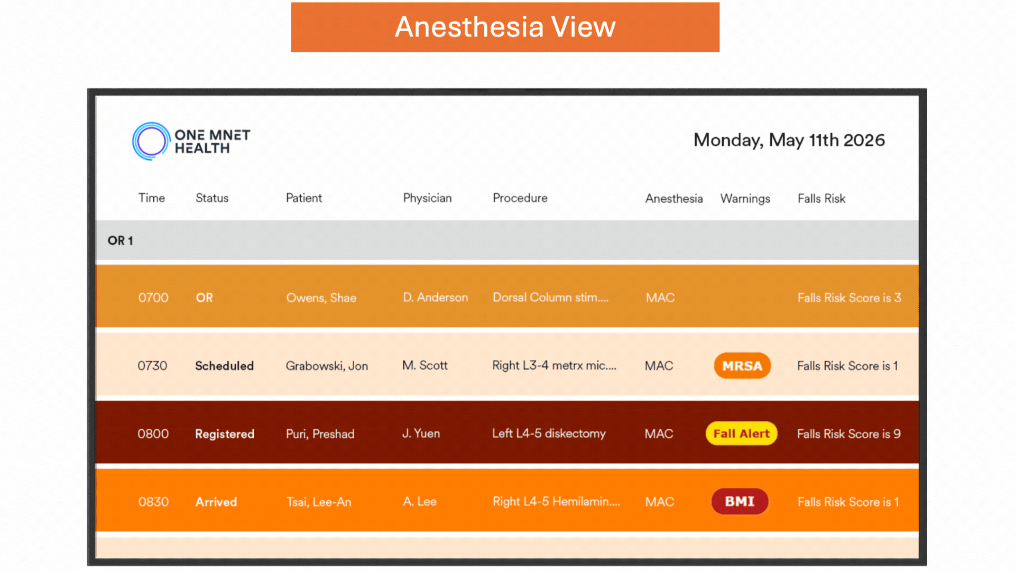
Task: Click the Falls Risk column header
Action: 821,198
